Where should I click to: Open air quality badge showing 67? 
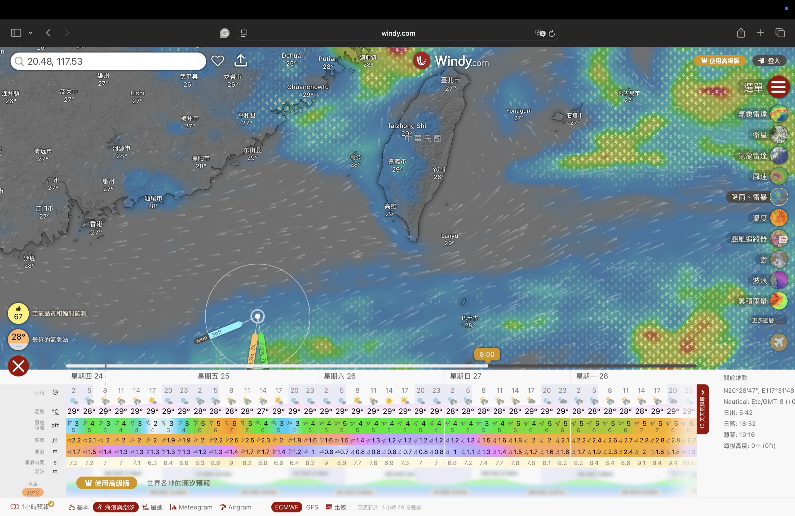coord(18,313)
